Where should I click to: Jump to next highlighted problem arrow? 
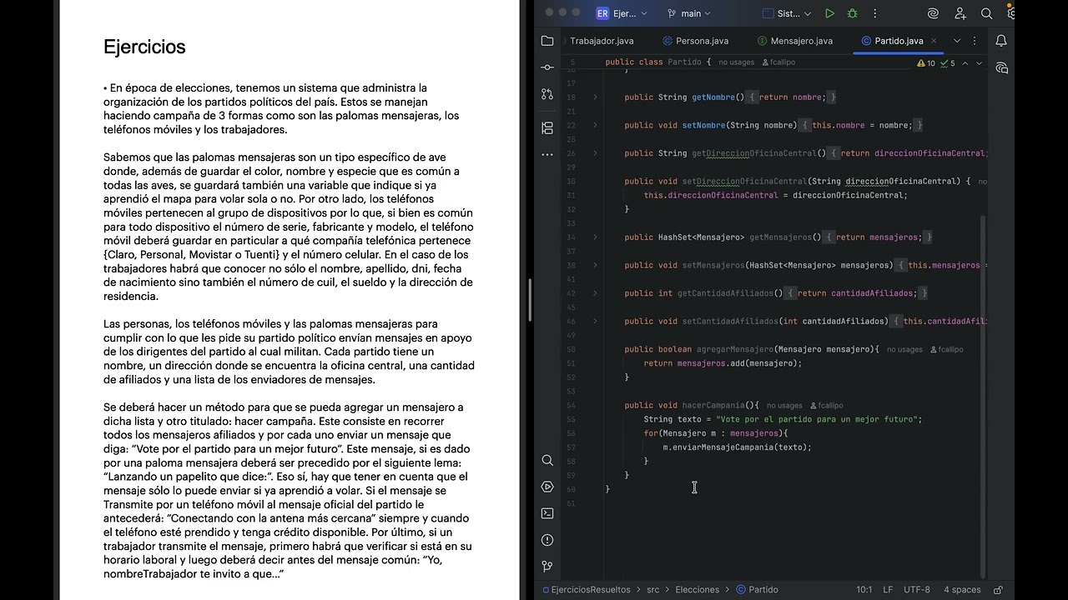point(979,62)
